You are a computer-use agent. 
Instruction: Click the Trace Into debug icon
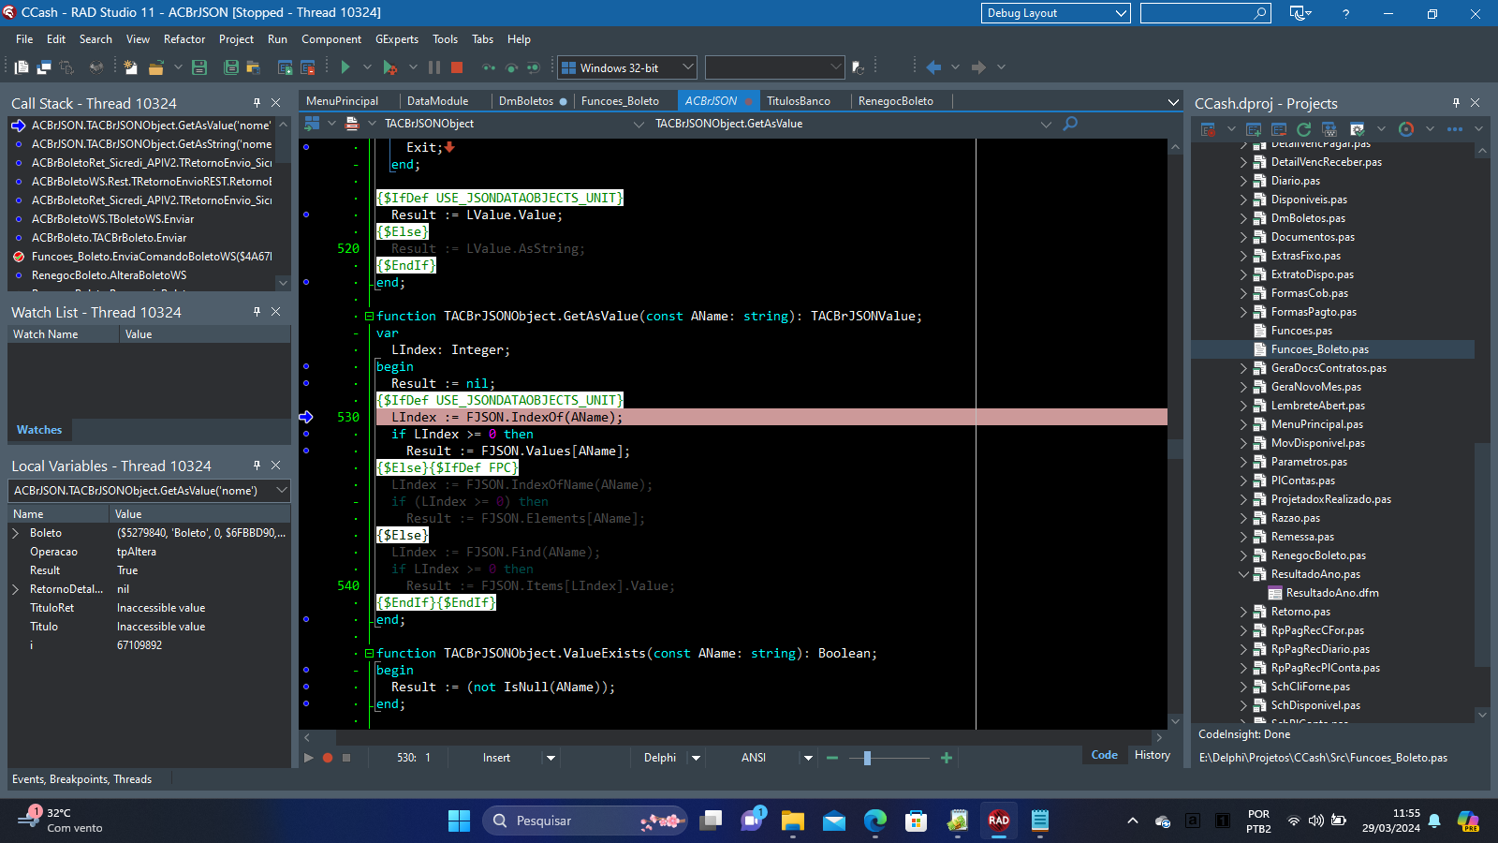click(x=489, y=67)
